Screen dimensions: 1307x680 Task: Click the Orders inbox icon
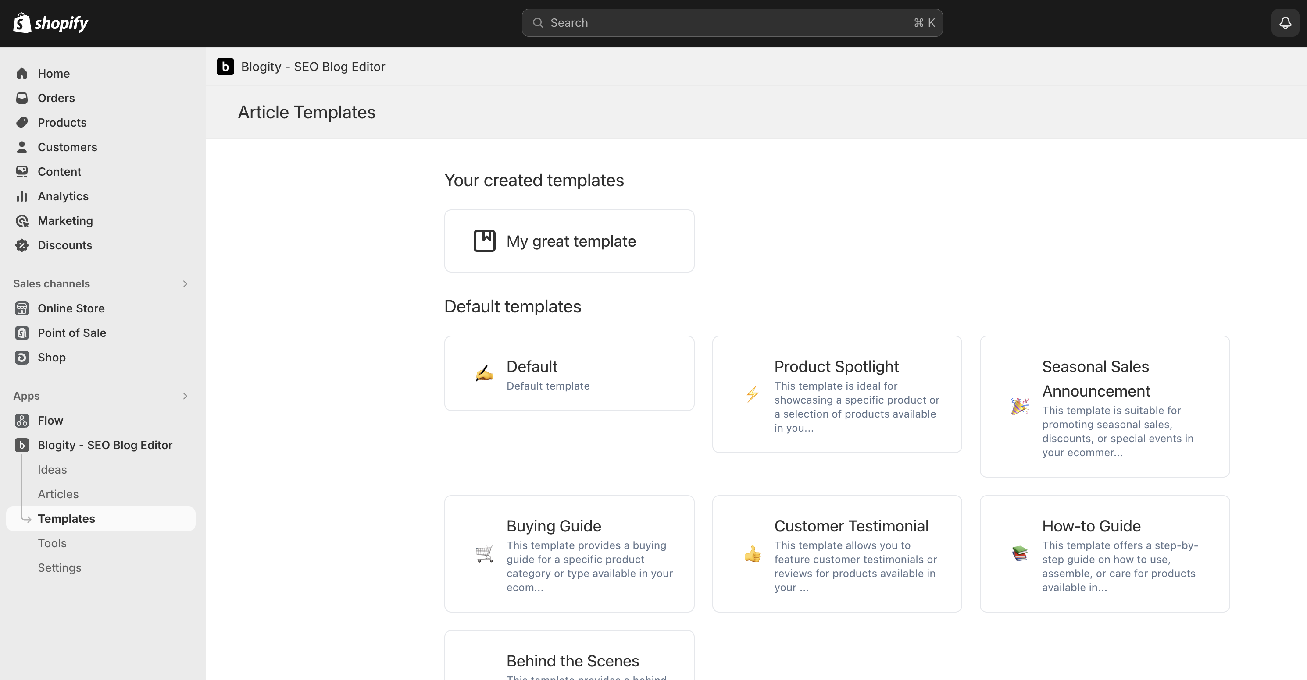pyautogui.click(x=22, y=98)
